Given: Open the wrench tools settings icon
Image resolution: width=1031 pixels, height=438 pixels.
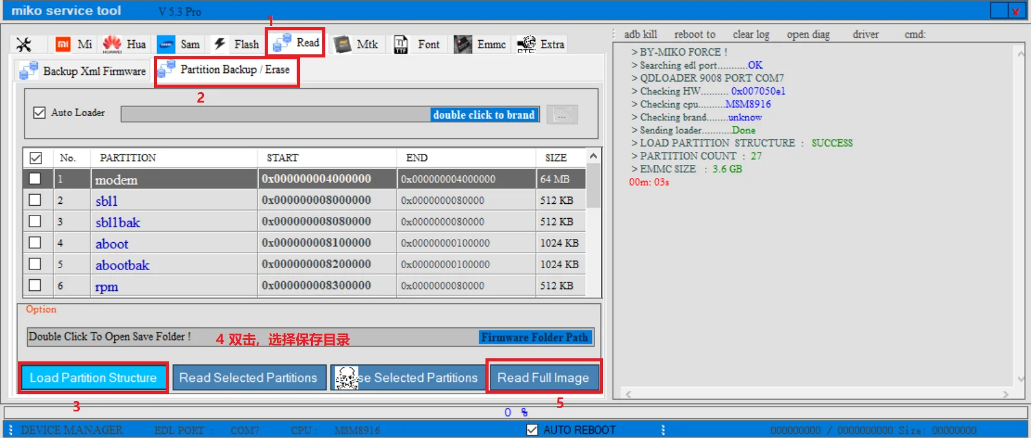Looking at the screenshot, I should click(x=24, y=44).
